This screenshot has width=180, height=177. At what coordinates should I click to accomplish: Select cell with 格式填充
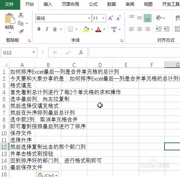(x=22, y=85)
